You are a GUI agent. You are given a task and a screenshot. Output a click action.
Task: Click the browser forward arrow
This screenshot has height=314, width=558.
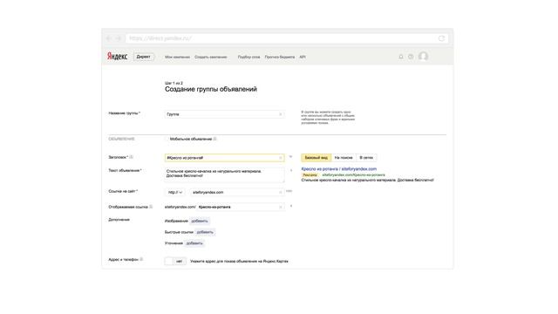point(119,38)
